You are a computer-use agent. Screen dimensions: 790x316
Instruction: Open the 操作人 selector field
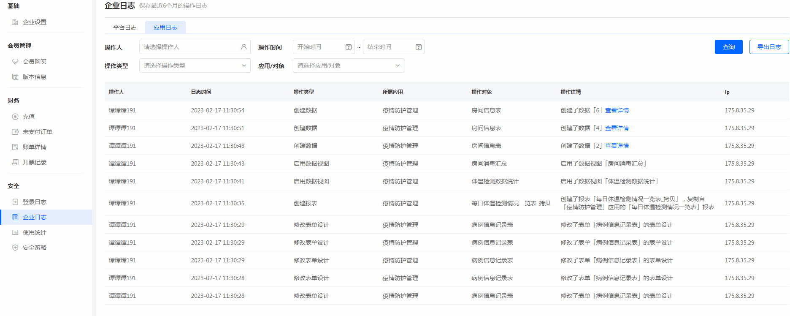(195, 47)
